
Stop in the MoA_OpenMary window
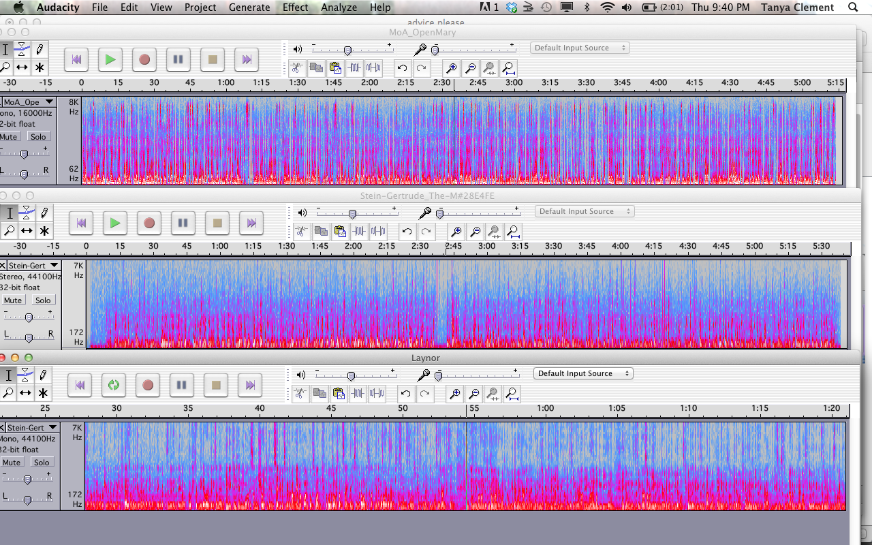pyautogui.click(x=213, y=59)
